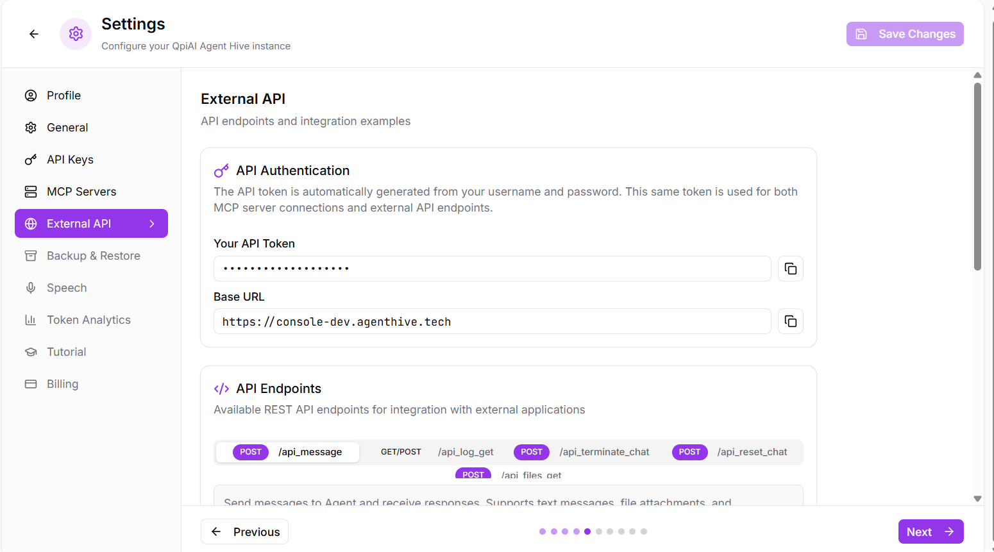Switch to /api_log_get endpoint tab
The width and height of the screenshot is (994, 552).
point(437,452)
